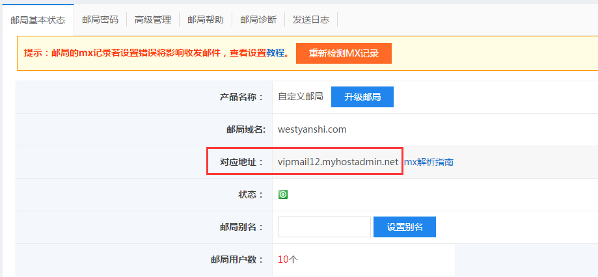598x277 pixels.
Task: Switch to the 邮局密码 tab
Action: pyautogui.click(x=100, y=20)
